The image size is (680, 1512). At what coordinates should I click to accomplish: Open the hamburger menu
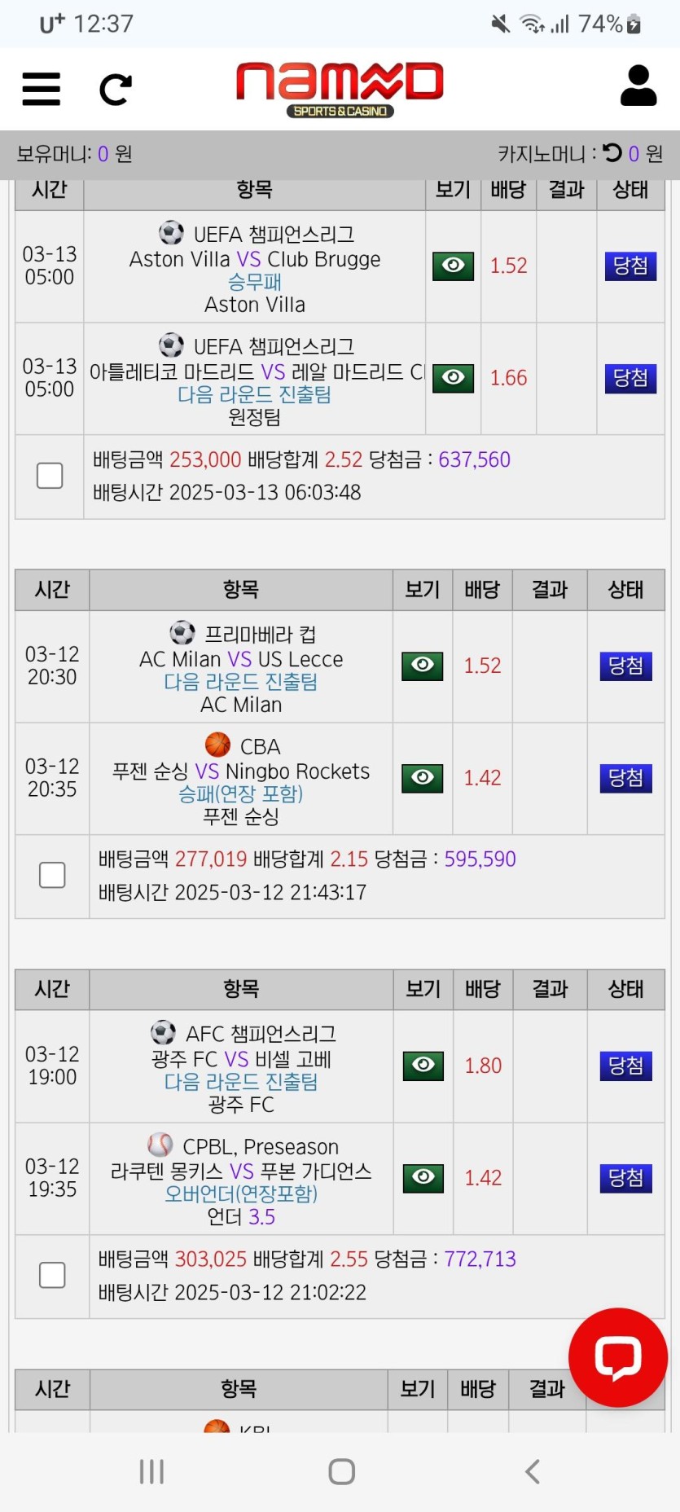[x=42, y=89]
